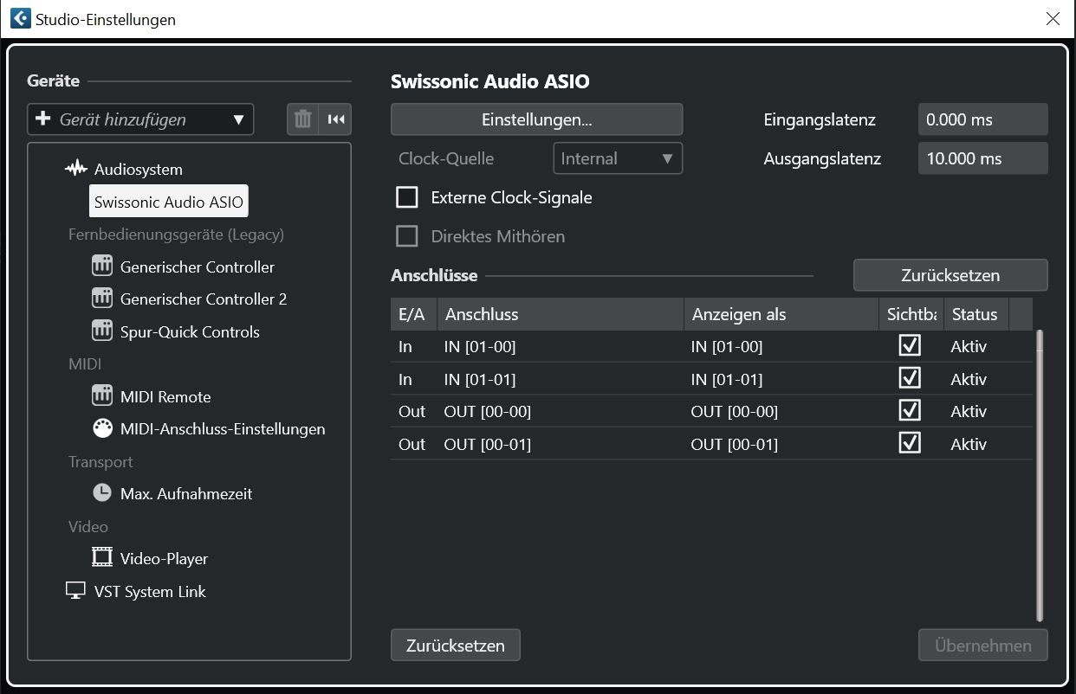The height and width of the screenshot is (694, 1076).
Task: Click the Generischer Controller 2 keyboard icon
Action: coord(102,299)
